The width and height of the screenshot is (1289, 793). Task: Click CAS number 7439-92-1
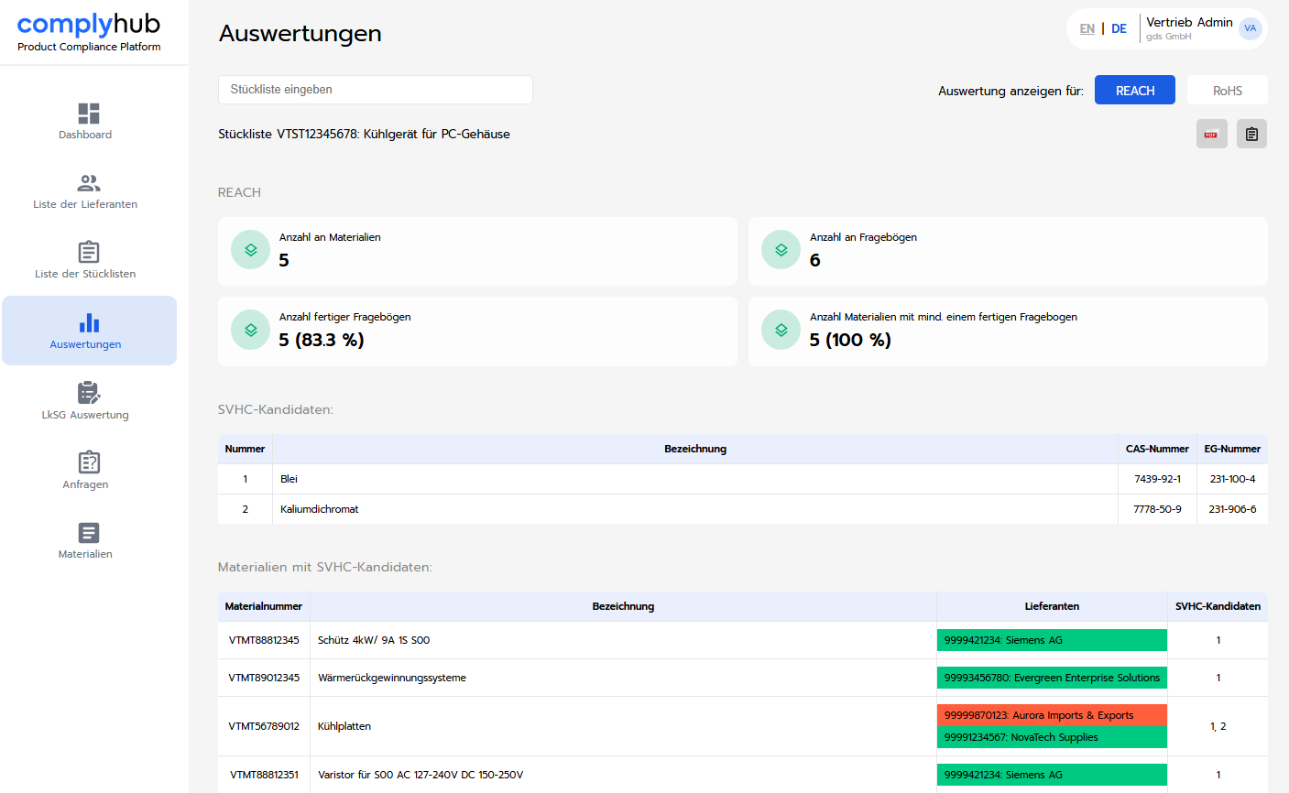coord(1157,479)
